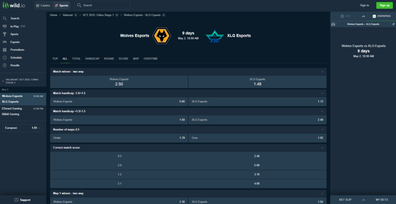396x204 pixels.
Task: Select XLG Esports handicap odds 2.40
Action: pyautogui.click(x=257, y=120)
